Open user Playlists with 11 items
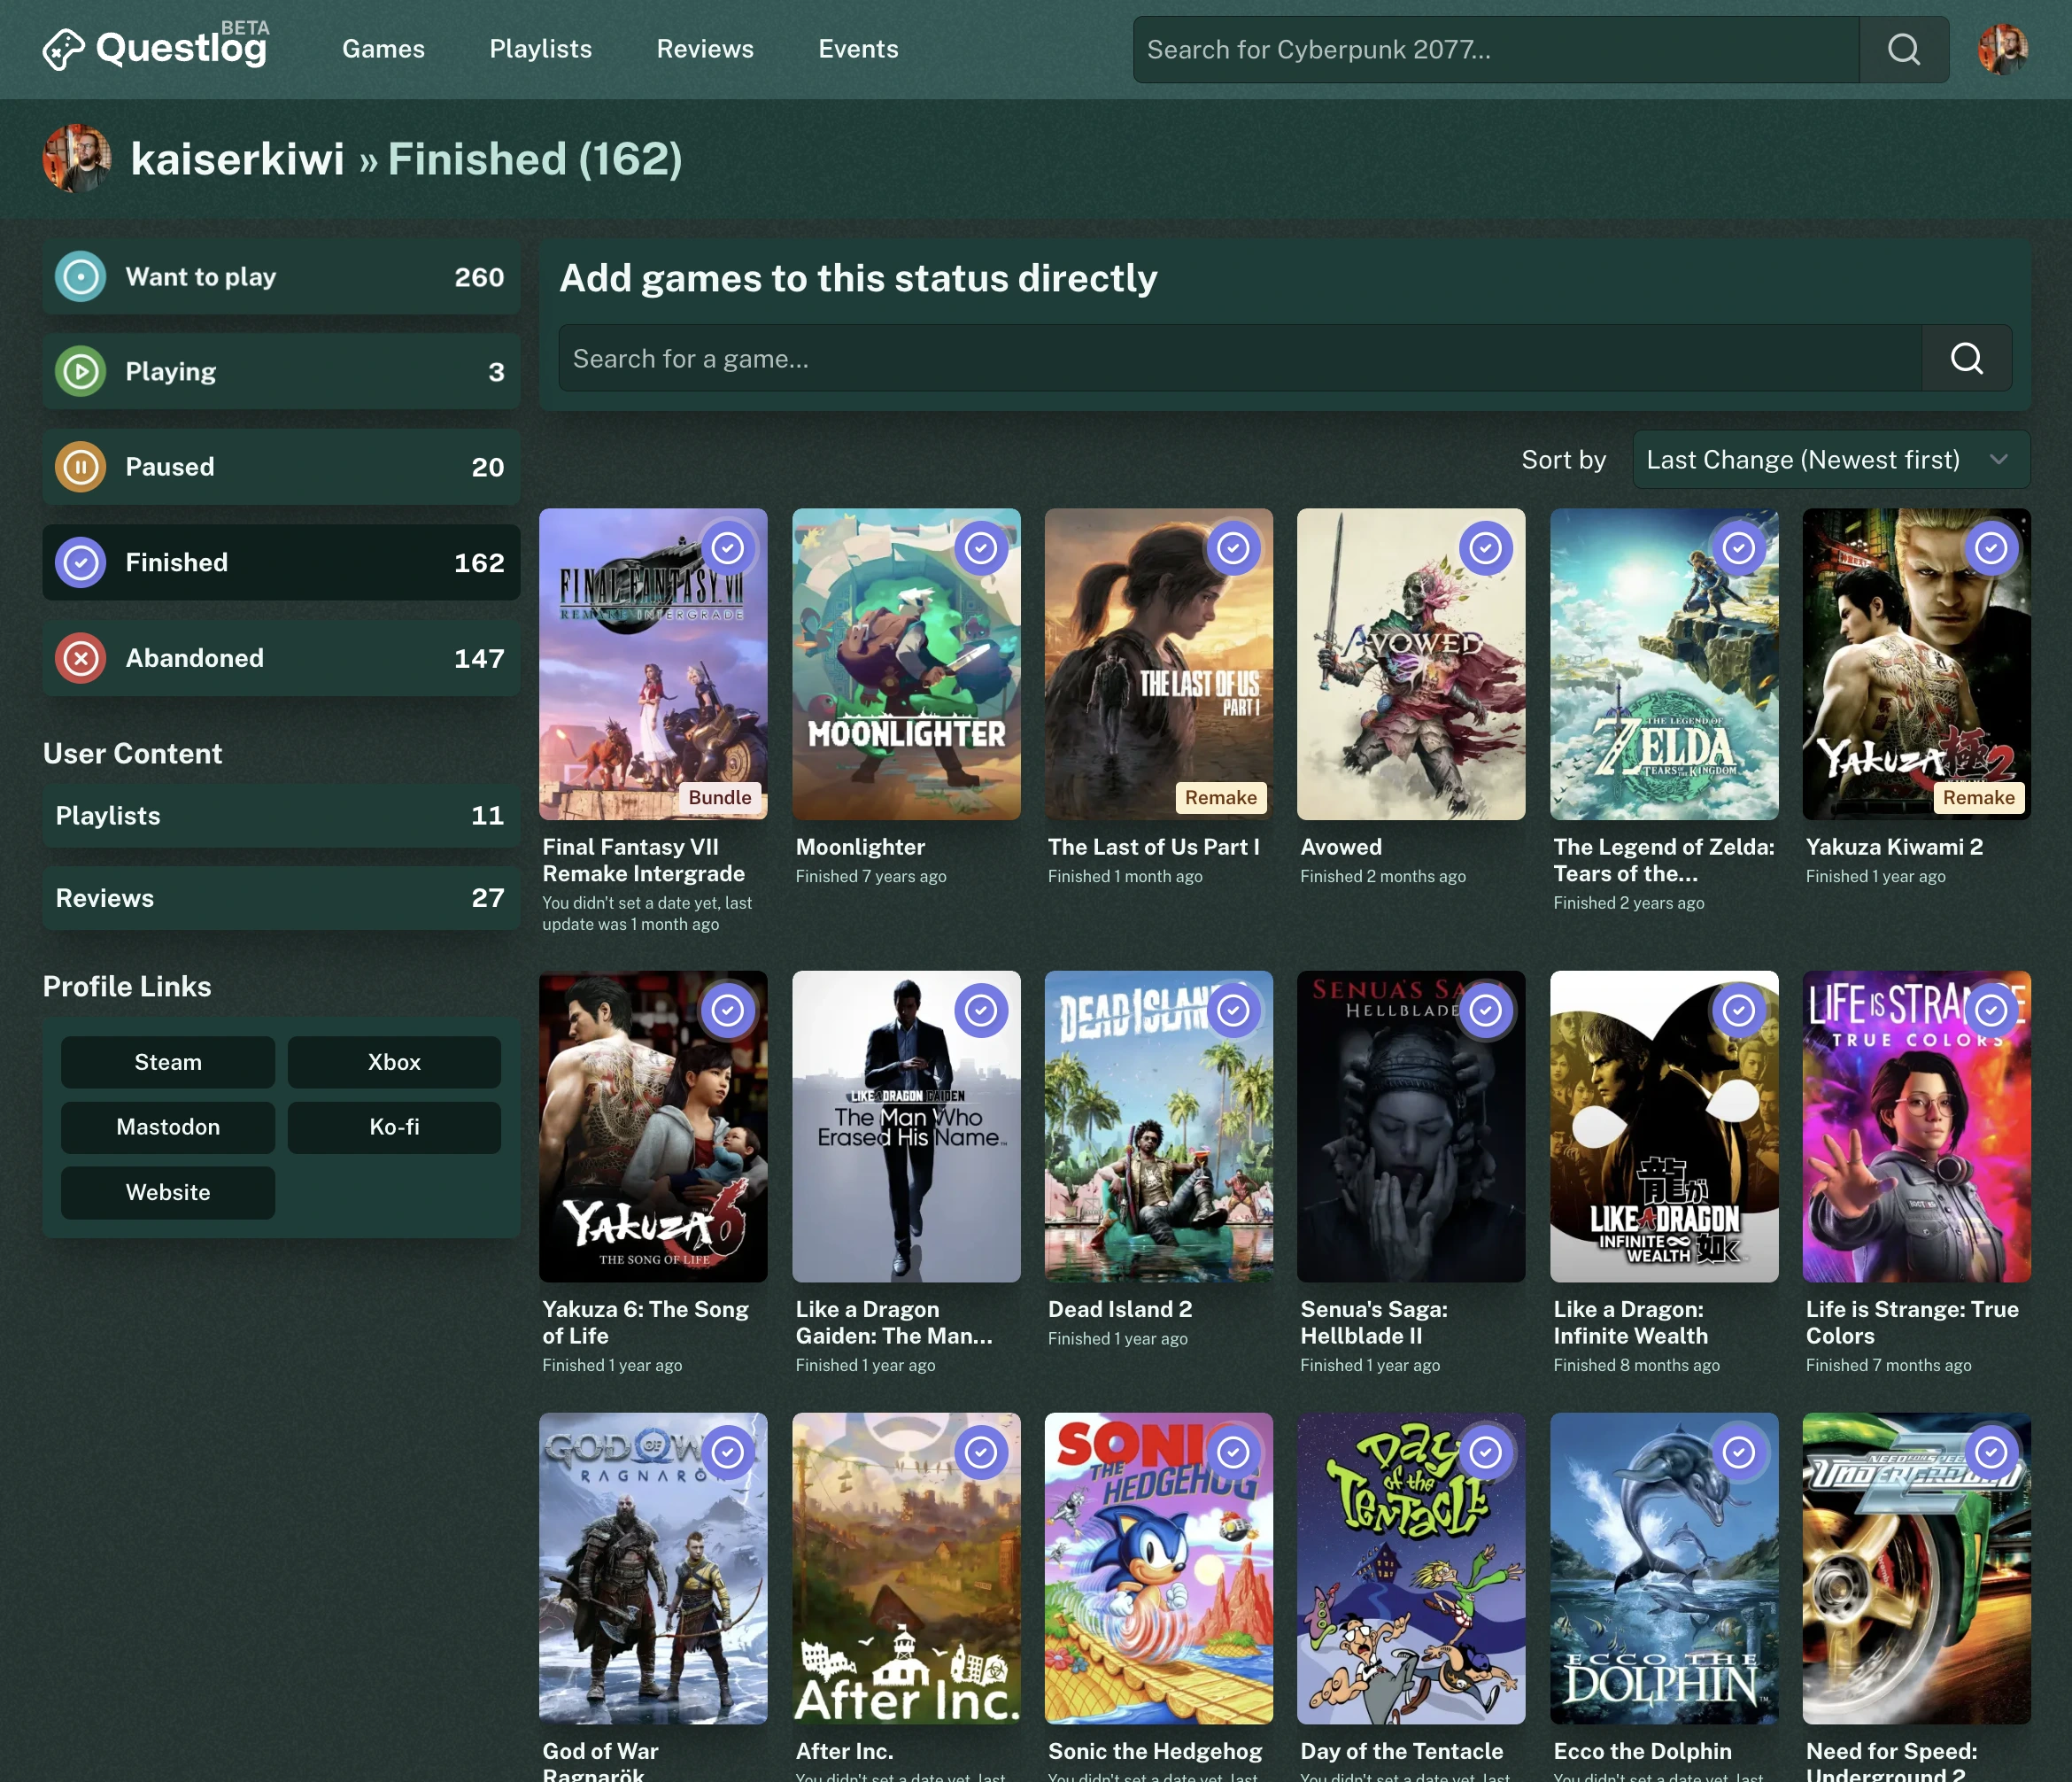The height and width of the screenshot is (1782, 2072). coord(281,815)
